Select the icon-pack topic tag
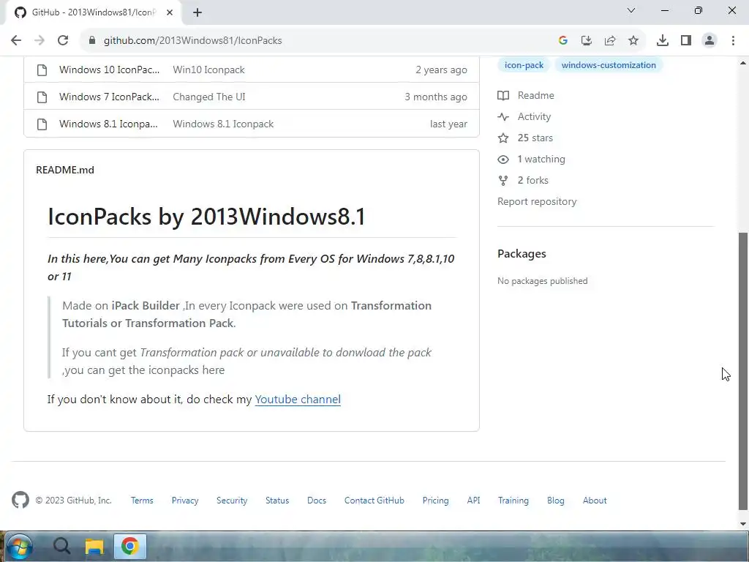 524,65
